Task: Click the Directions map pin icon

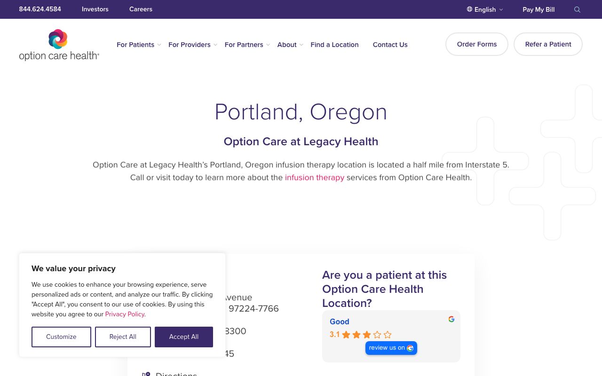Action: pos(146,373)
